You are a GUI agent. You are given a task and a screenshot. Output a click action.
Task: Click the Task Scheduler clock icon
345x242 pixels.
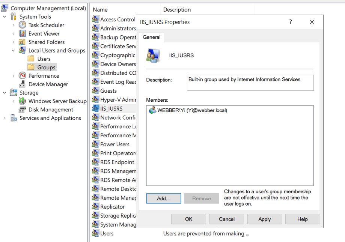pos(23,25)
